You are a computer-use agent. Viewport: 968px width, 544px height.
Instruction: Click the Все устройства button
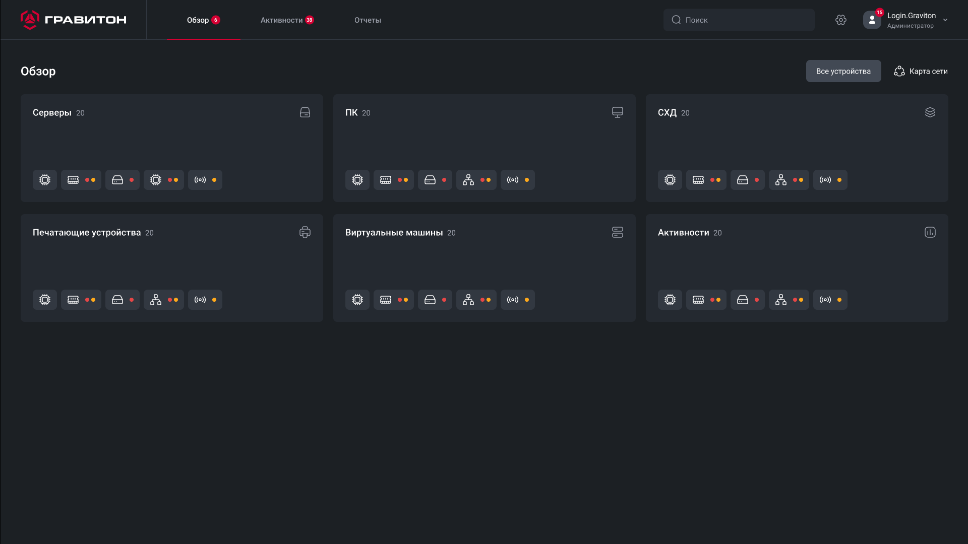[x=843, y=71]
